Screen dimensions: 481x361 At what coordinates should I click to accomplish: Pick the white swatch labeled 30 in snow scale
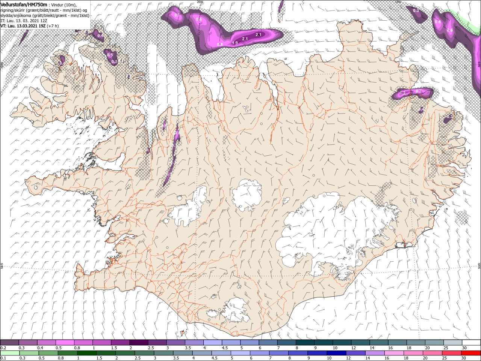471,343
